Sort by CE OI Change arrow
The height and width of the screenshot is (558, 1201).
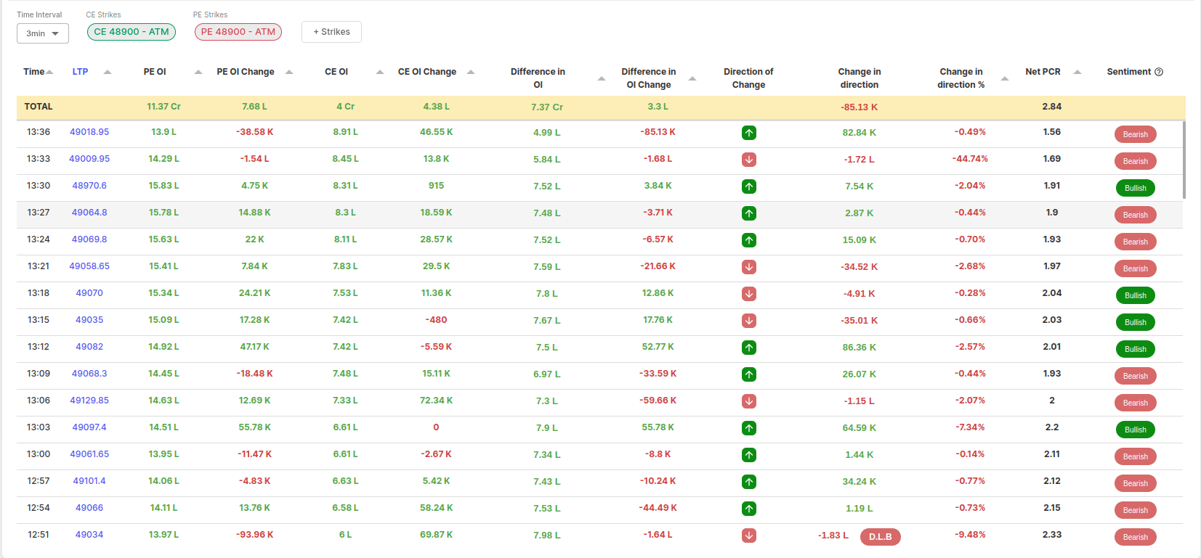(x=471, y=72)
